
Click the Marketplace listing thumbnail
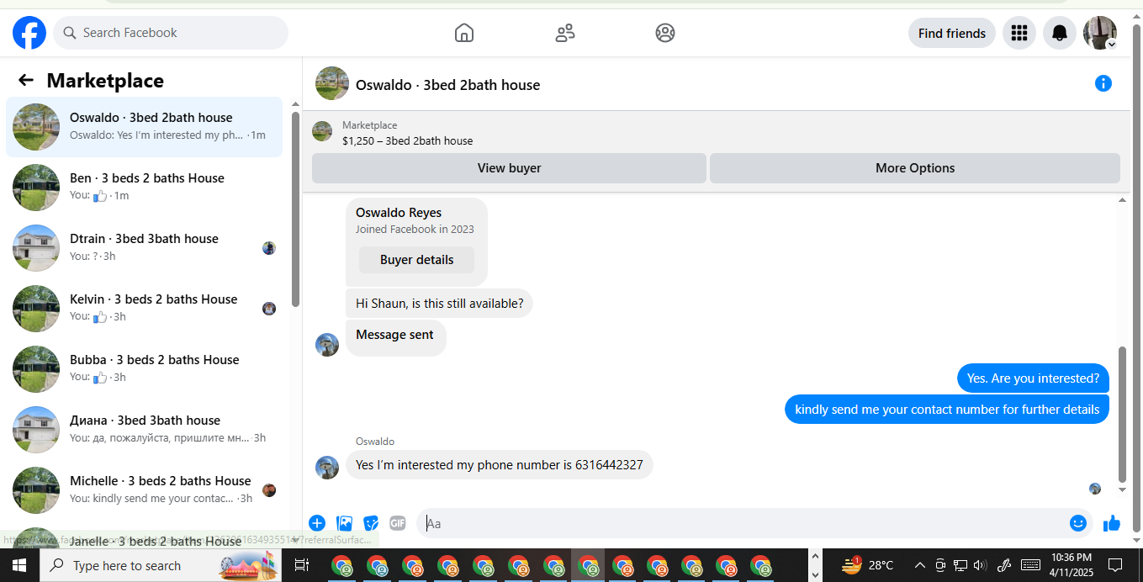[322, 131]
